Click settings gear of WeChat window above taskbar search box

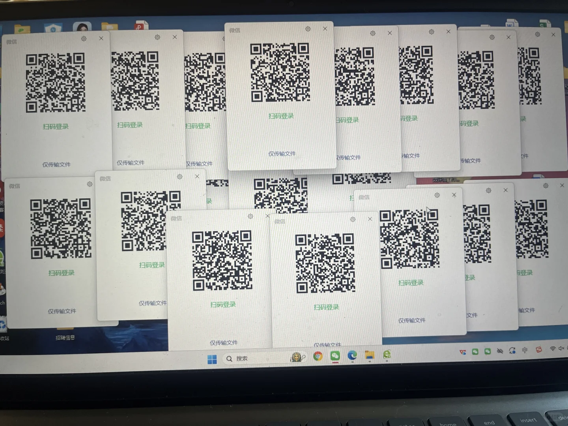tap(250, 216)
